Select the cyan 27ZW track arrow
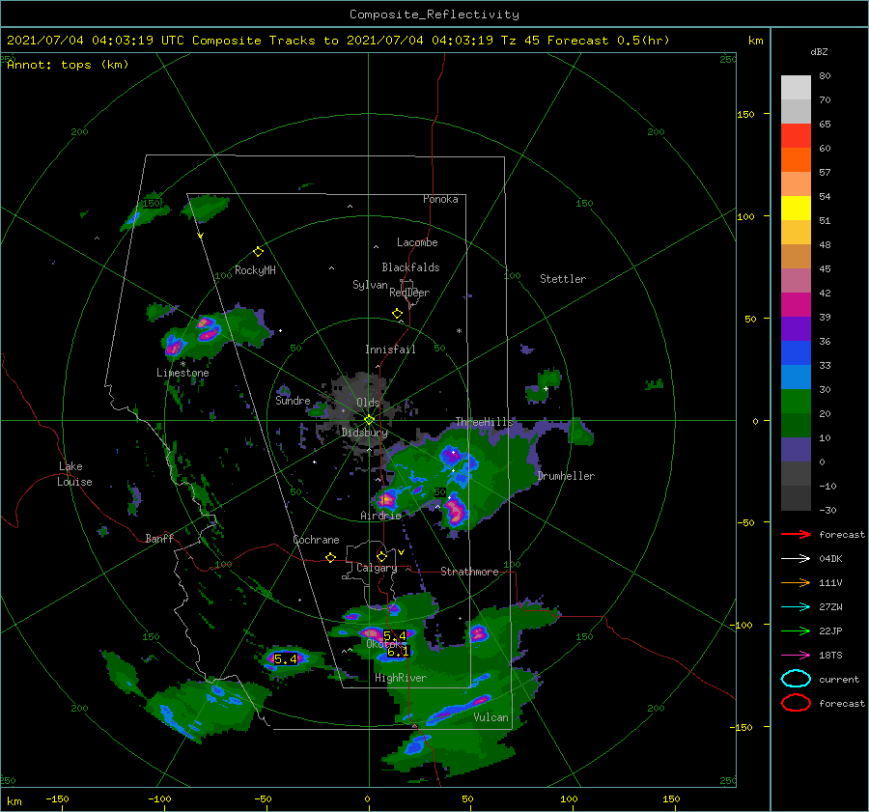This screenshot has height=812, width=869. (x=796, y=607)
